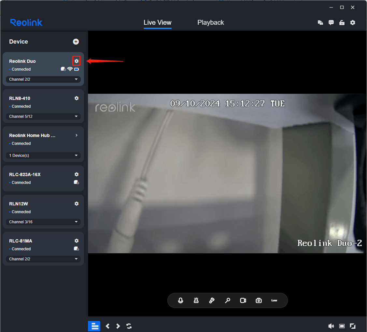
Task: Select the Reolink Home Hub device name
Action: tap(32, 135)
